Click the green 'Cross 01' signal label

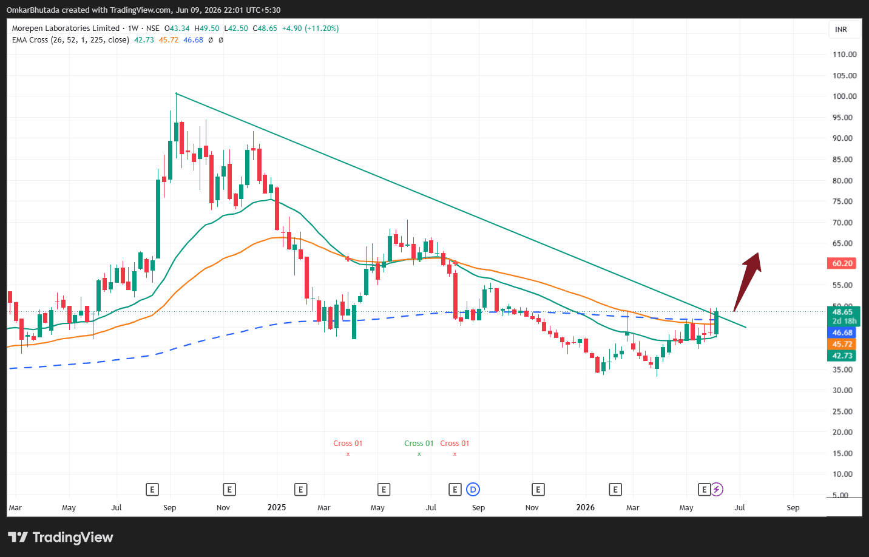pos(419,444)
